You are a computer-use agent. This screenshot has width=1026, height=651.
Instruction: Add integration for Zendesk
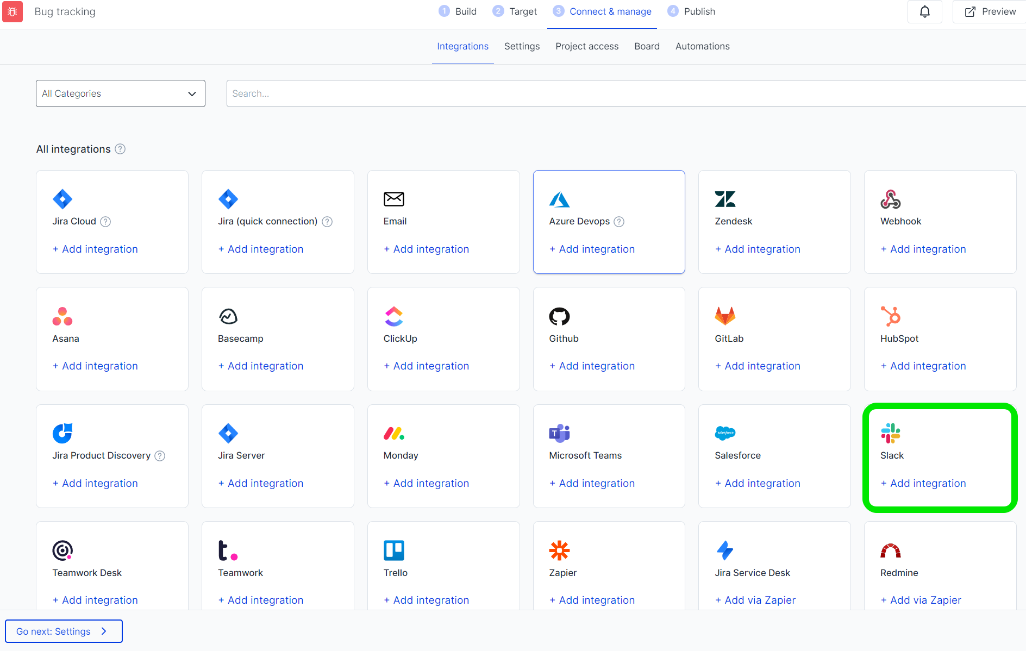758,249
